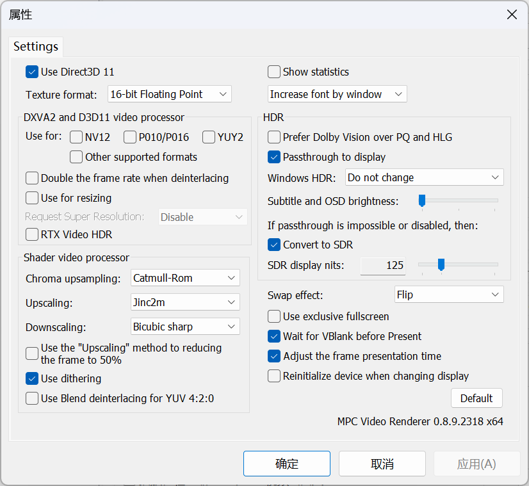Cancel with the 取消 button
The image size is (529, 486).
click(382, 464)
